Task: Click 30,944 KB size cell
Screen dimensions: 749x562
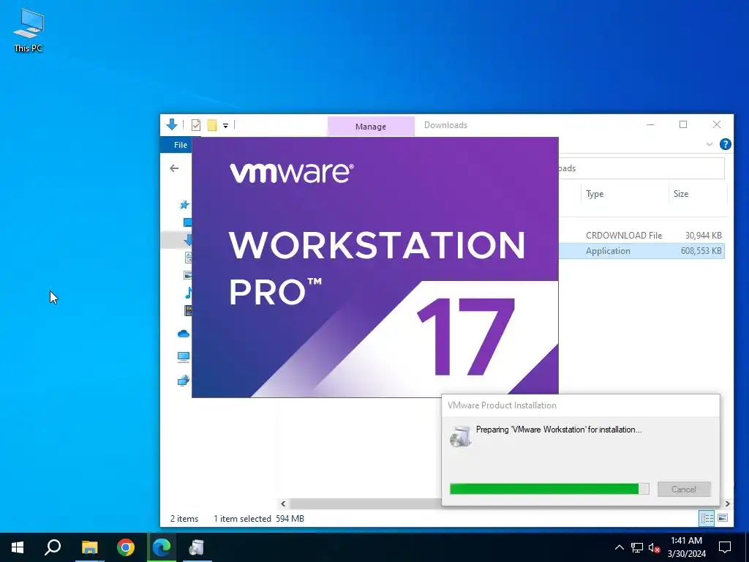Action: coord(703,235)
